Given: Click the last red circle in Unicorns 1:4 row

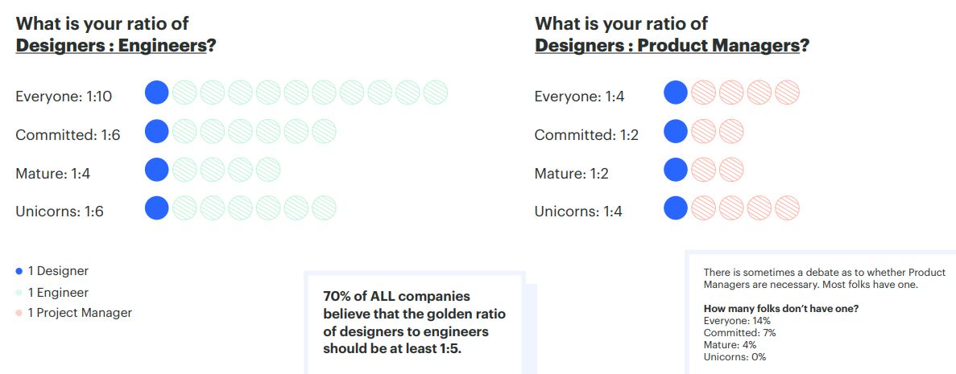Looking at the screenshot, I should pos(787,208).
